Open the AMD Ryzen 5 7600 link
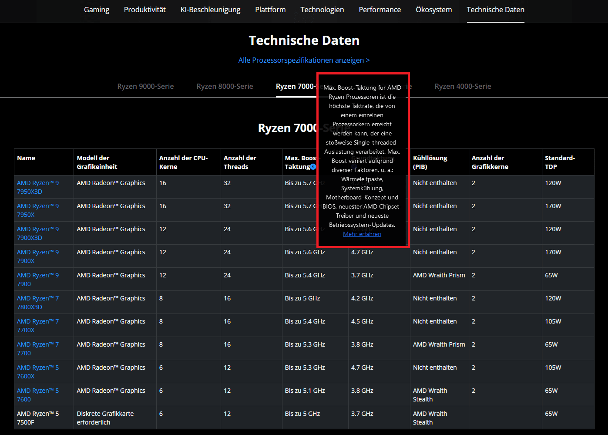 click(x=38, y=395)
